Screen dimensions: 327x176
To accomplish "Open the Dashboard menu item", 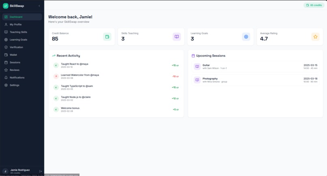I will coord(22,17).
